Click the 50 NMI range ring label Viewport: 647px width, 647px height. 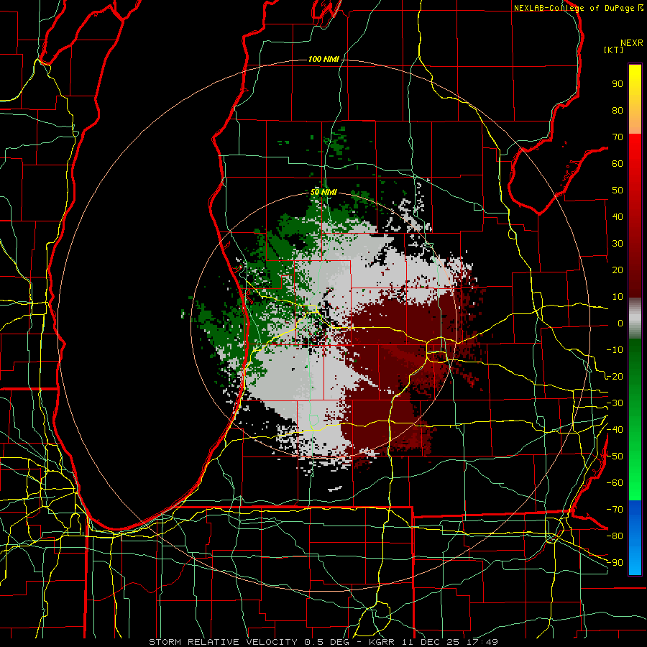click(x=323, y=192)
